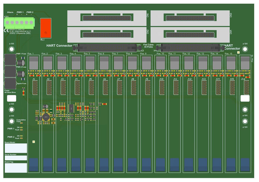Click the PWR 2 Fault LED indicator
Viewport: 259px width, 182px height.
(22, 138)
